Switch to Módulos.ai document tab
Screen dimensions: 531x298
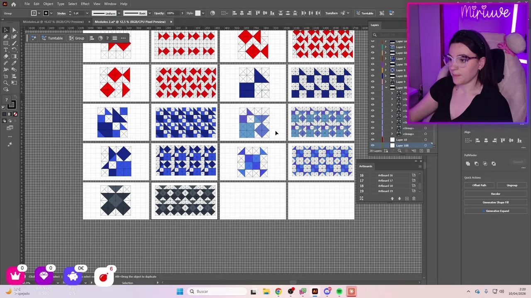tap(53, 22)
